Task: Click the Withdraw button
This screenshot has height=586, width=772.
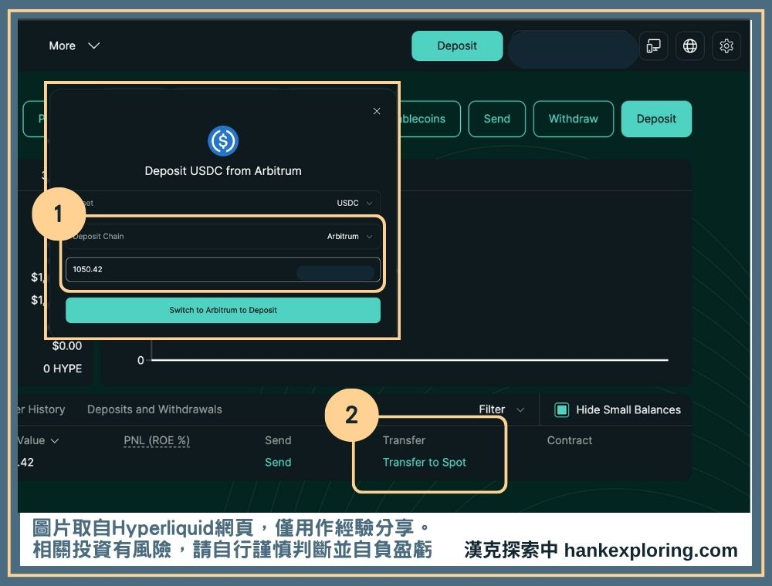Action: pyautogui.click(x=573, y=119)
